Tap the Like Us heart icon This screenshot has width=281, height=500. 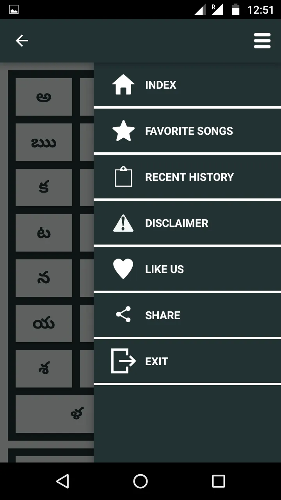point(123,269)
